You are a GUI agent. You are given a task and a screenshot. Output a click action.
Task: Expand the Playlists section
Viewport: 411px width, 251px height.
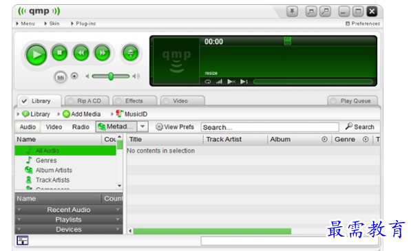click(x=69, y=219)
